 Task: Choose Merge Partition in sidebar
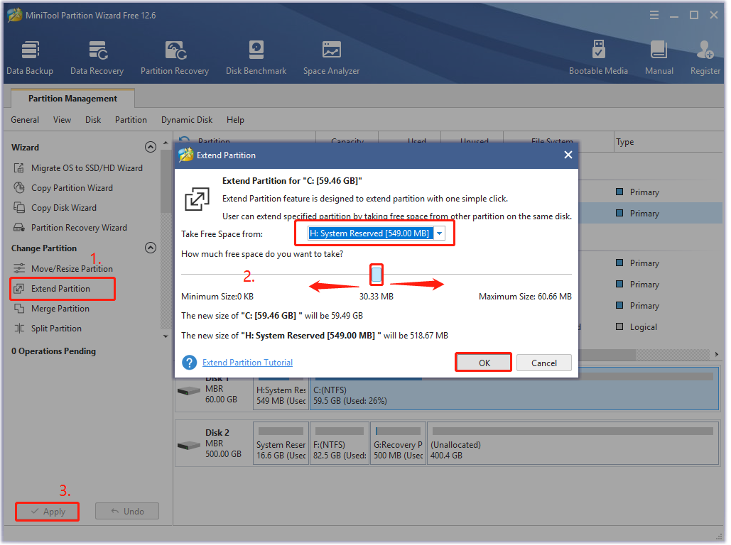(51, 309)
